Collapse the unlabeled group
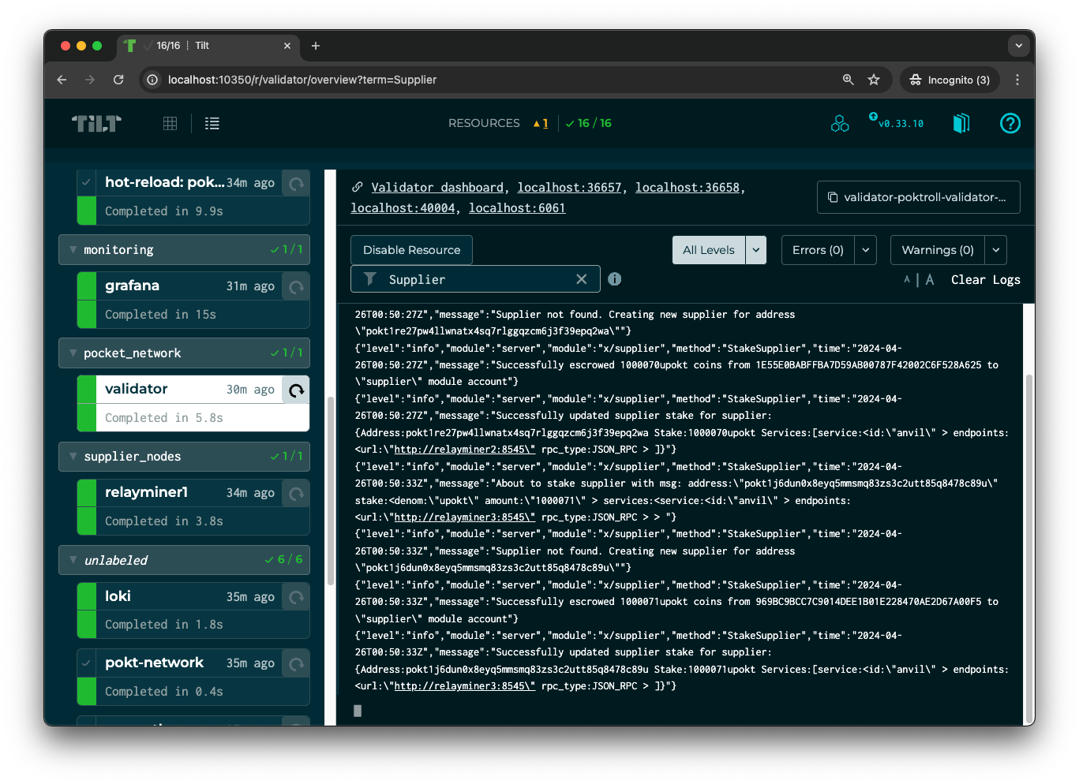Screen dimensions: 1079x784 (x=184, y=559)
